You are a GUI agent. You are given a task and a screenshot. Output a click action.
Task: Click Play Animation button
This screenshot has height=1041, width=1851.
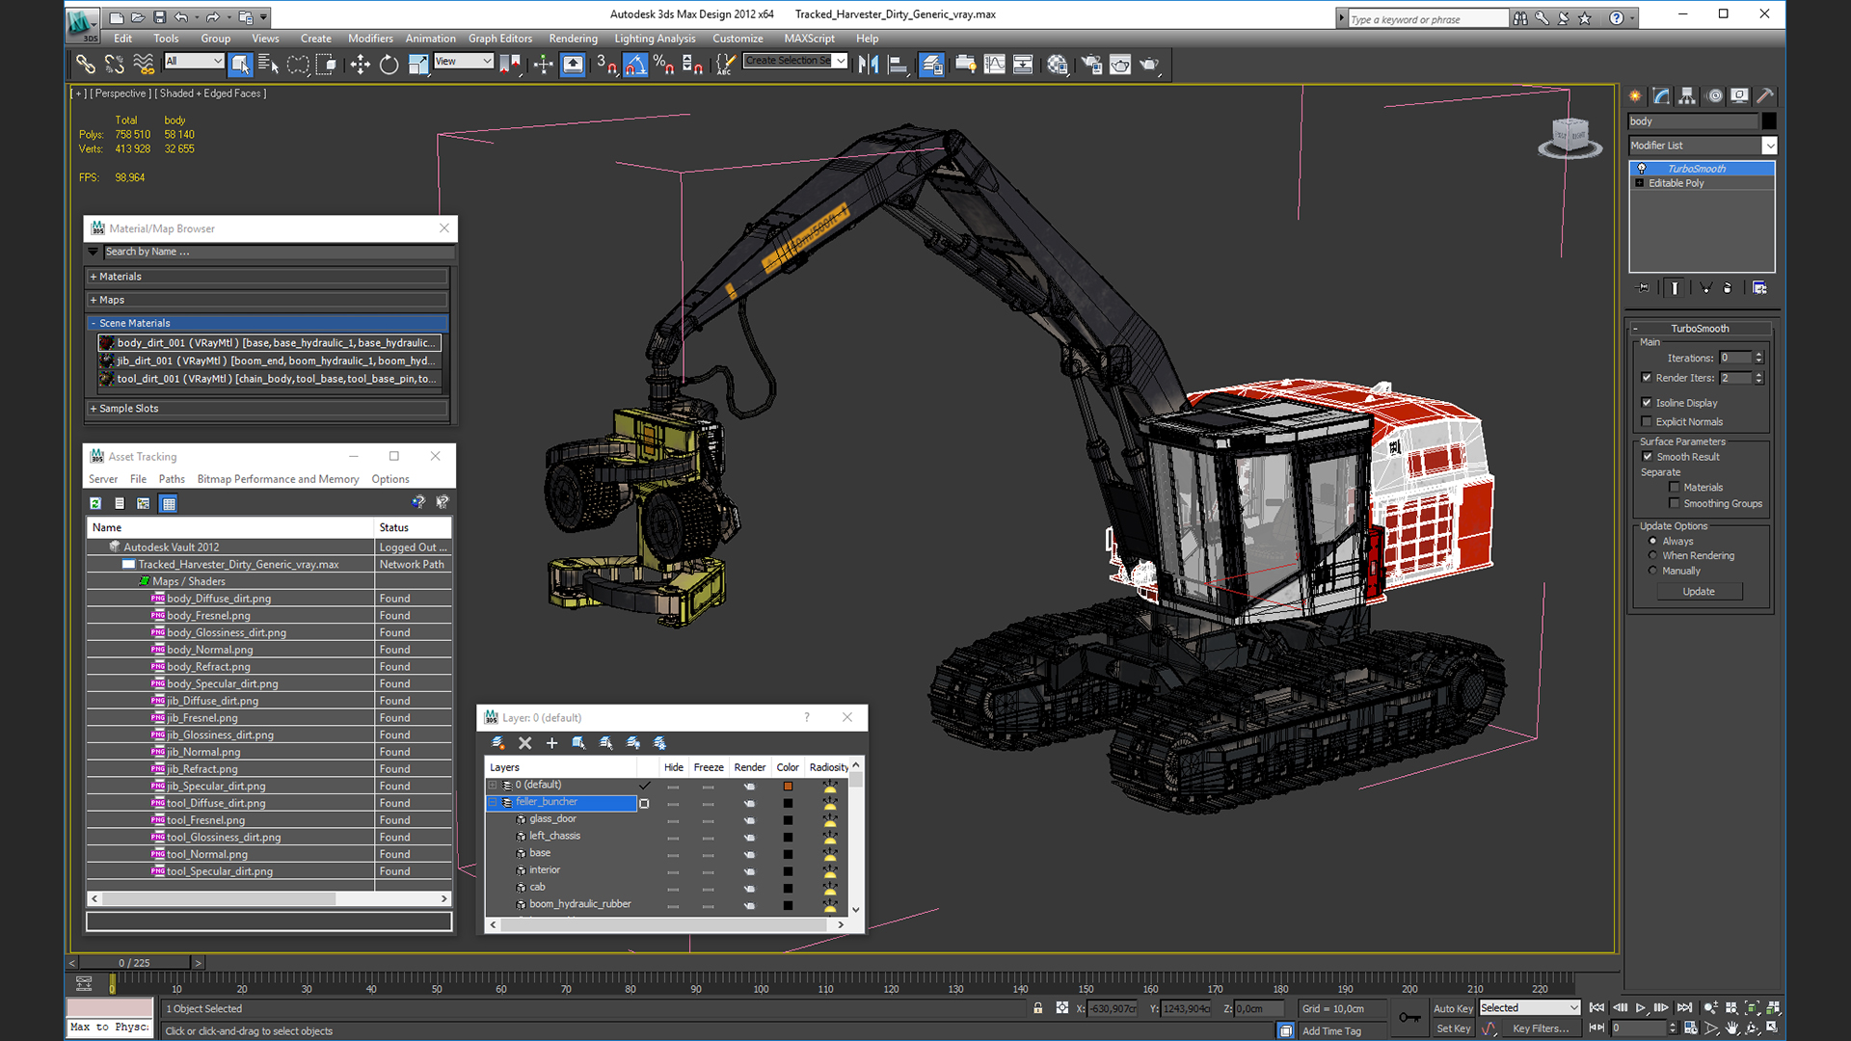point(1640,1007)
